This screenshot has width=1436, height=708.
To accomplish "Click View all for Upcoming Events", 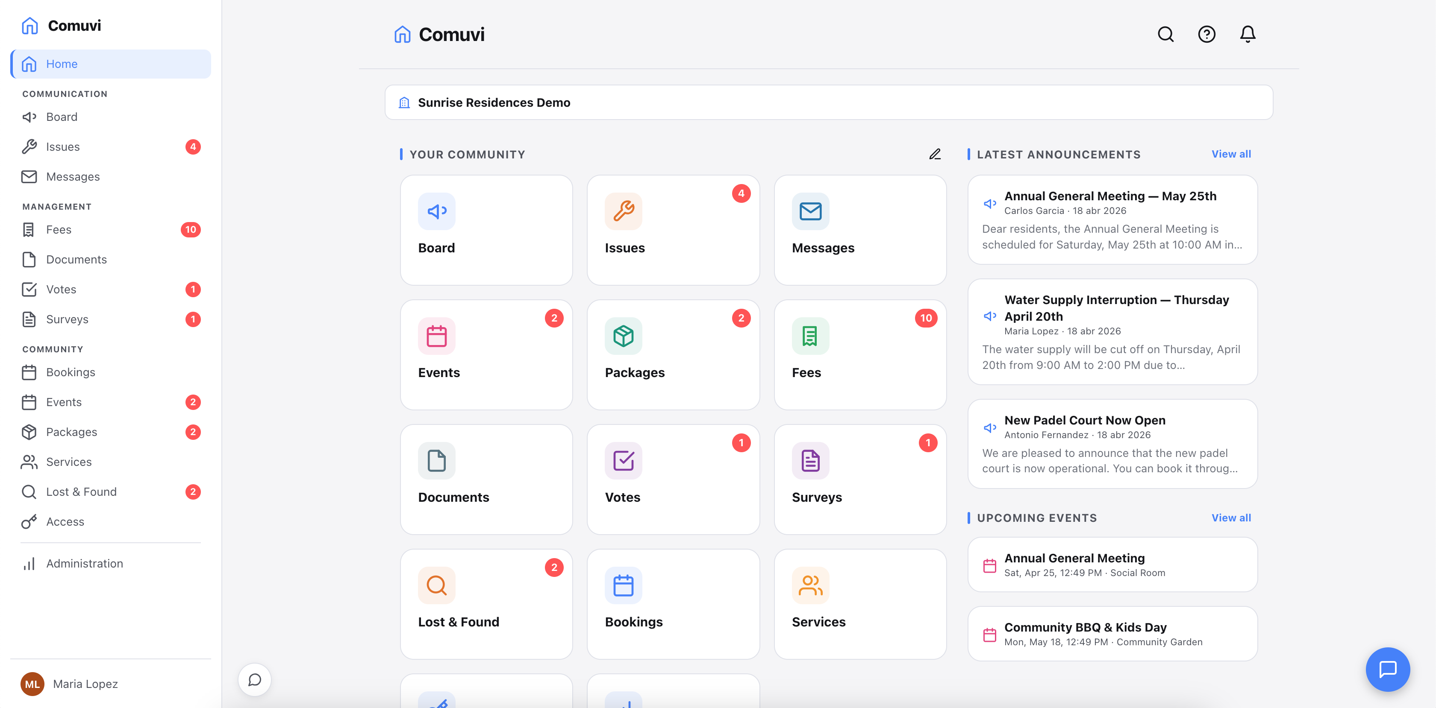I will [1231, 518].
